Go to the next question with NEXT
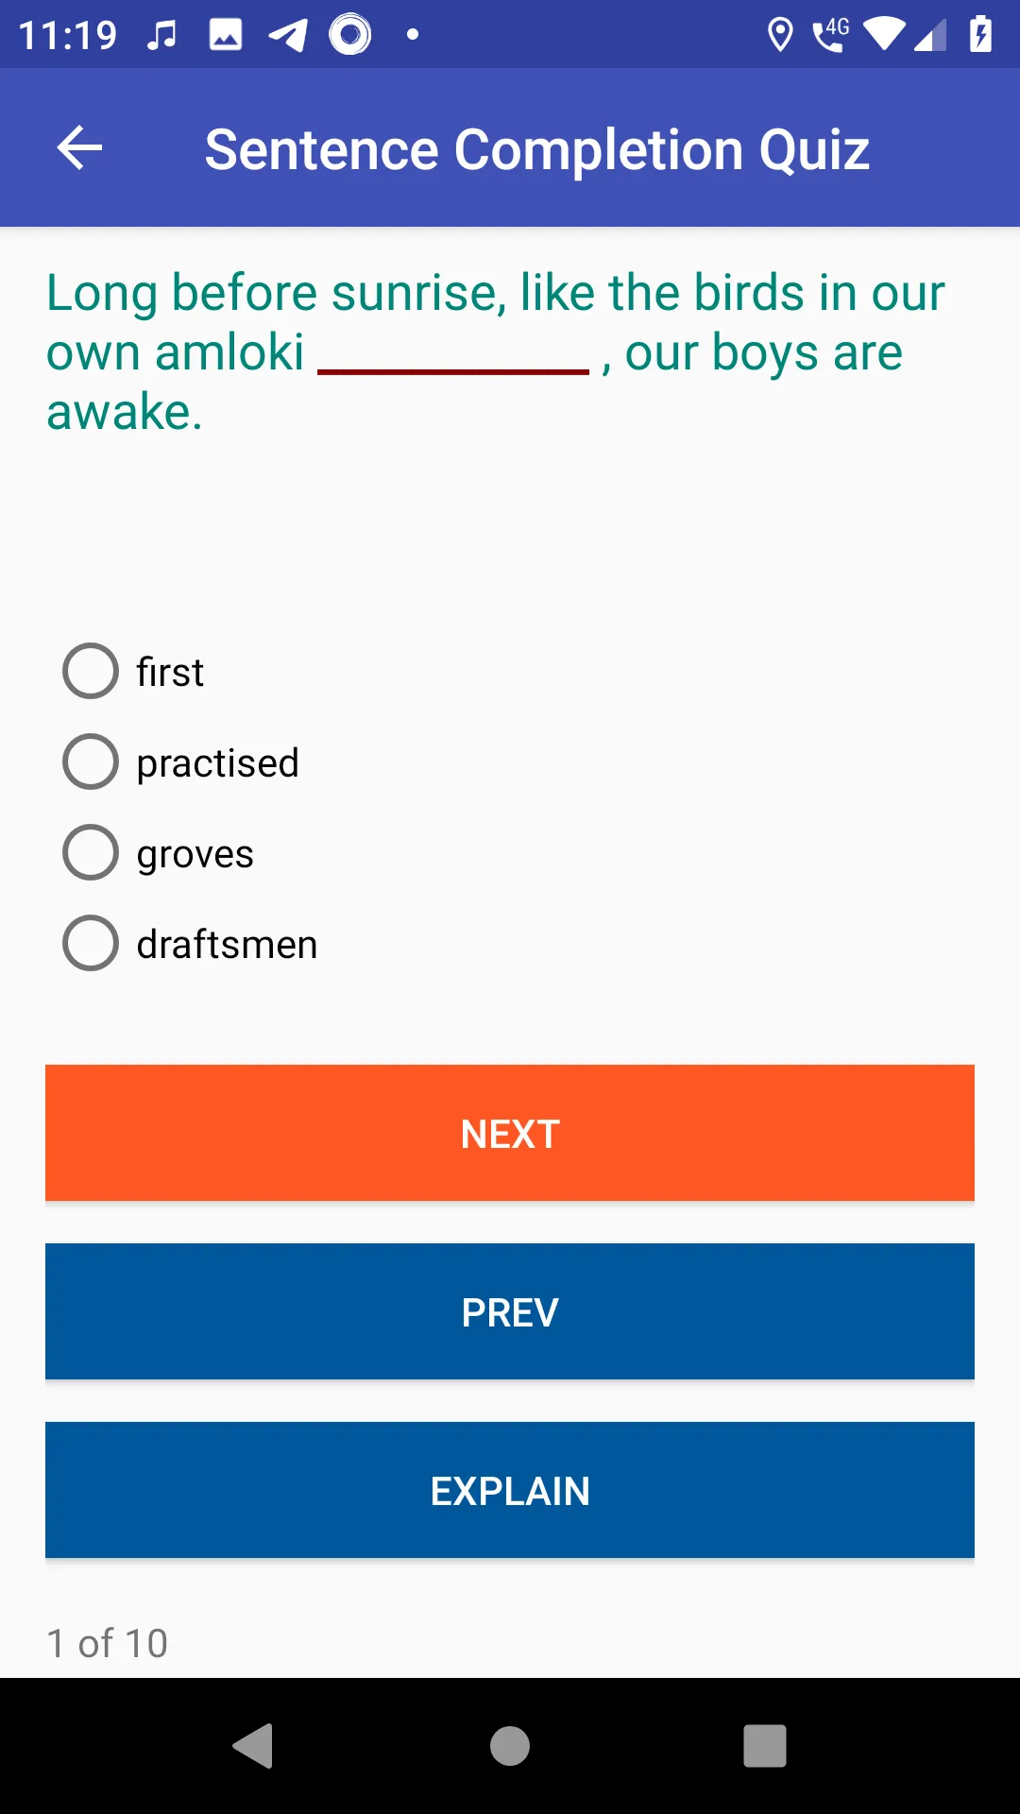 click(510, 1134)
